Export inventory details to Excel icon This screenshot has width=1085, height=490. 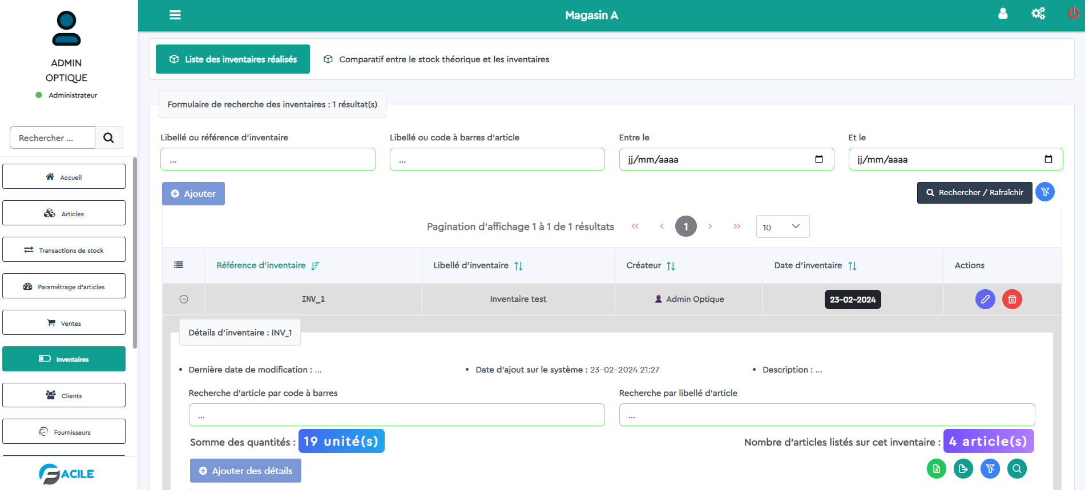tap(937, 469)
